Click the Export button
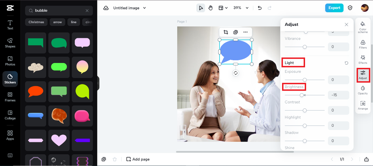The width and height of the screenshot is (373, 166). click(x=334, y=8)
